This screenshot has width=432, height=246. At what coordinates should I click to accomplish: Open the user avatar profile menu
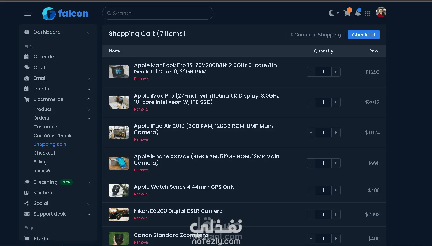click(x=381, y=12)
